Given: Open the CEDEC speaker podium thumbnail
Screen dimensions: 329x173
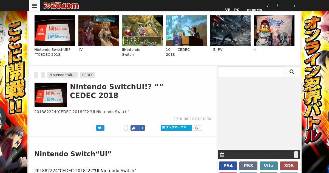Looking at the screenshot, I should 186,30.
